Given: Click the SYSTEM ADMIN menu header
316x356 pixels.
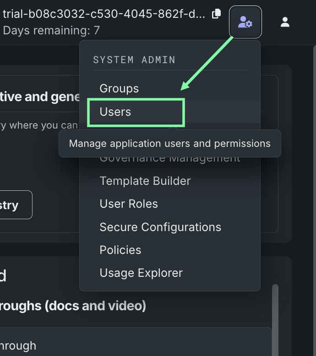Looking at the screenshot, I should click(134, 60).
